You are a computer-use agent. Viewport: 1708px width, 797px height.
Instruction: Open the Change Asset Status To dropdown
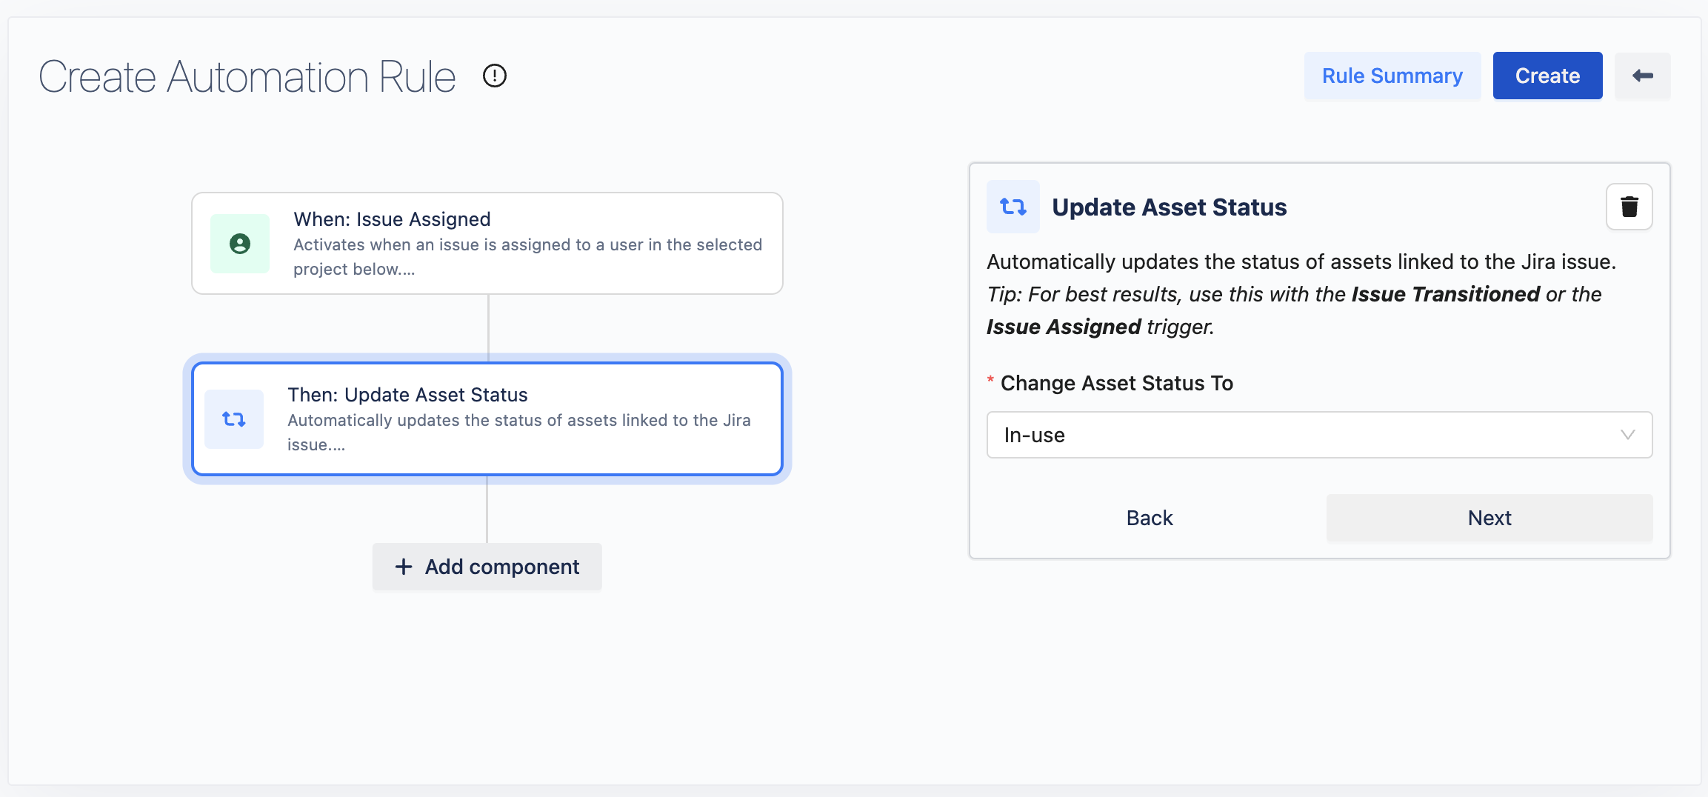click(x=1318, y=435)
